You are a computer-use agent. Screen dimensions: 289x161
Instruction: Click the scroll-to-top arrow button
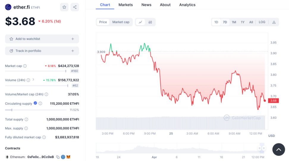pyautogui.click(x=278, y=150)
